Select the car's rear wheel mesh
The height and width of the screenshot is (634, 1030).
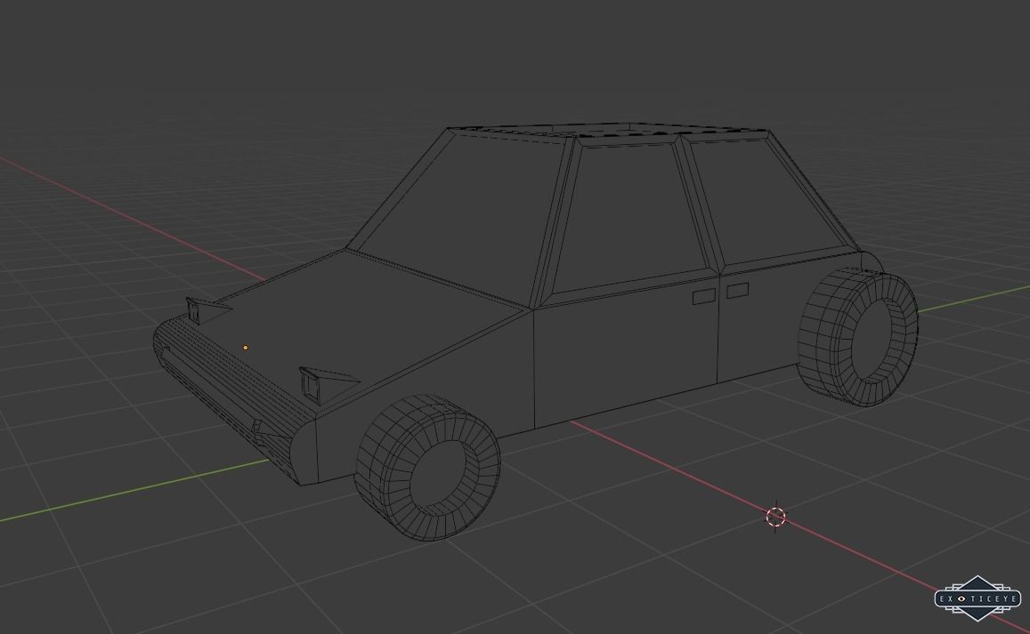pyautogui.click(x=858, y=337)
